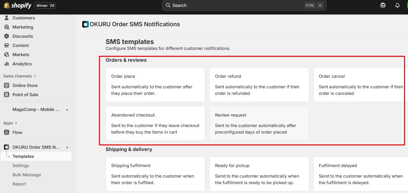Open the Flow app icon
Viewport: 408px width, 193px height.
(x=7, y=132)
